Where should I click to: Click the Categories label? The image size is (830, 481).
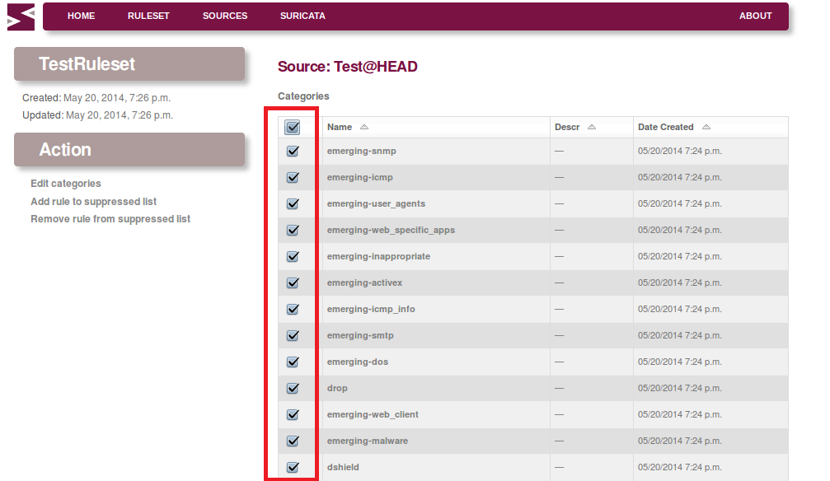[303, 96]
